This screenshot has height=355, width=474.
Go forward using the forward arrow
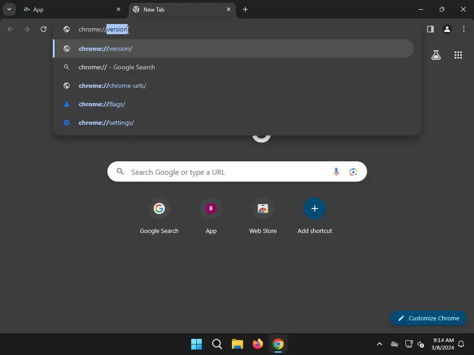pos(27,29)
